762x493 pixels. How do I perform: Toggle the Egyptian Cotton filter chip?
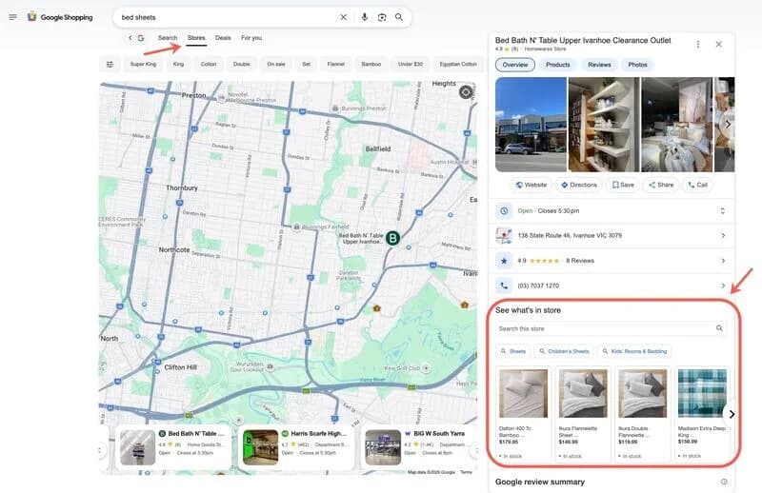458,64
